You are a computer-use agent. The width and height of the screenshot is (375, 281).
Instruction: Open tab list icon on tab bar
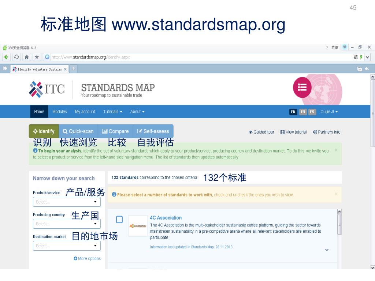(359, 69)
